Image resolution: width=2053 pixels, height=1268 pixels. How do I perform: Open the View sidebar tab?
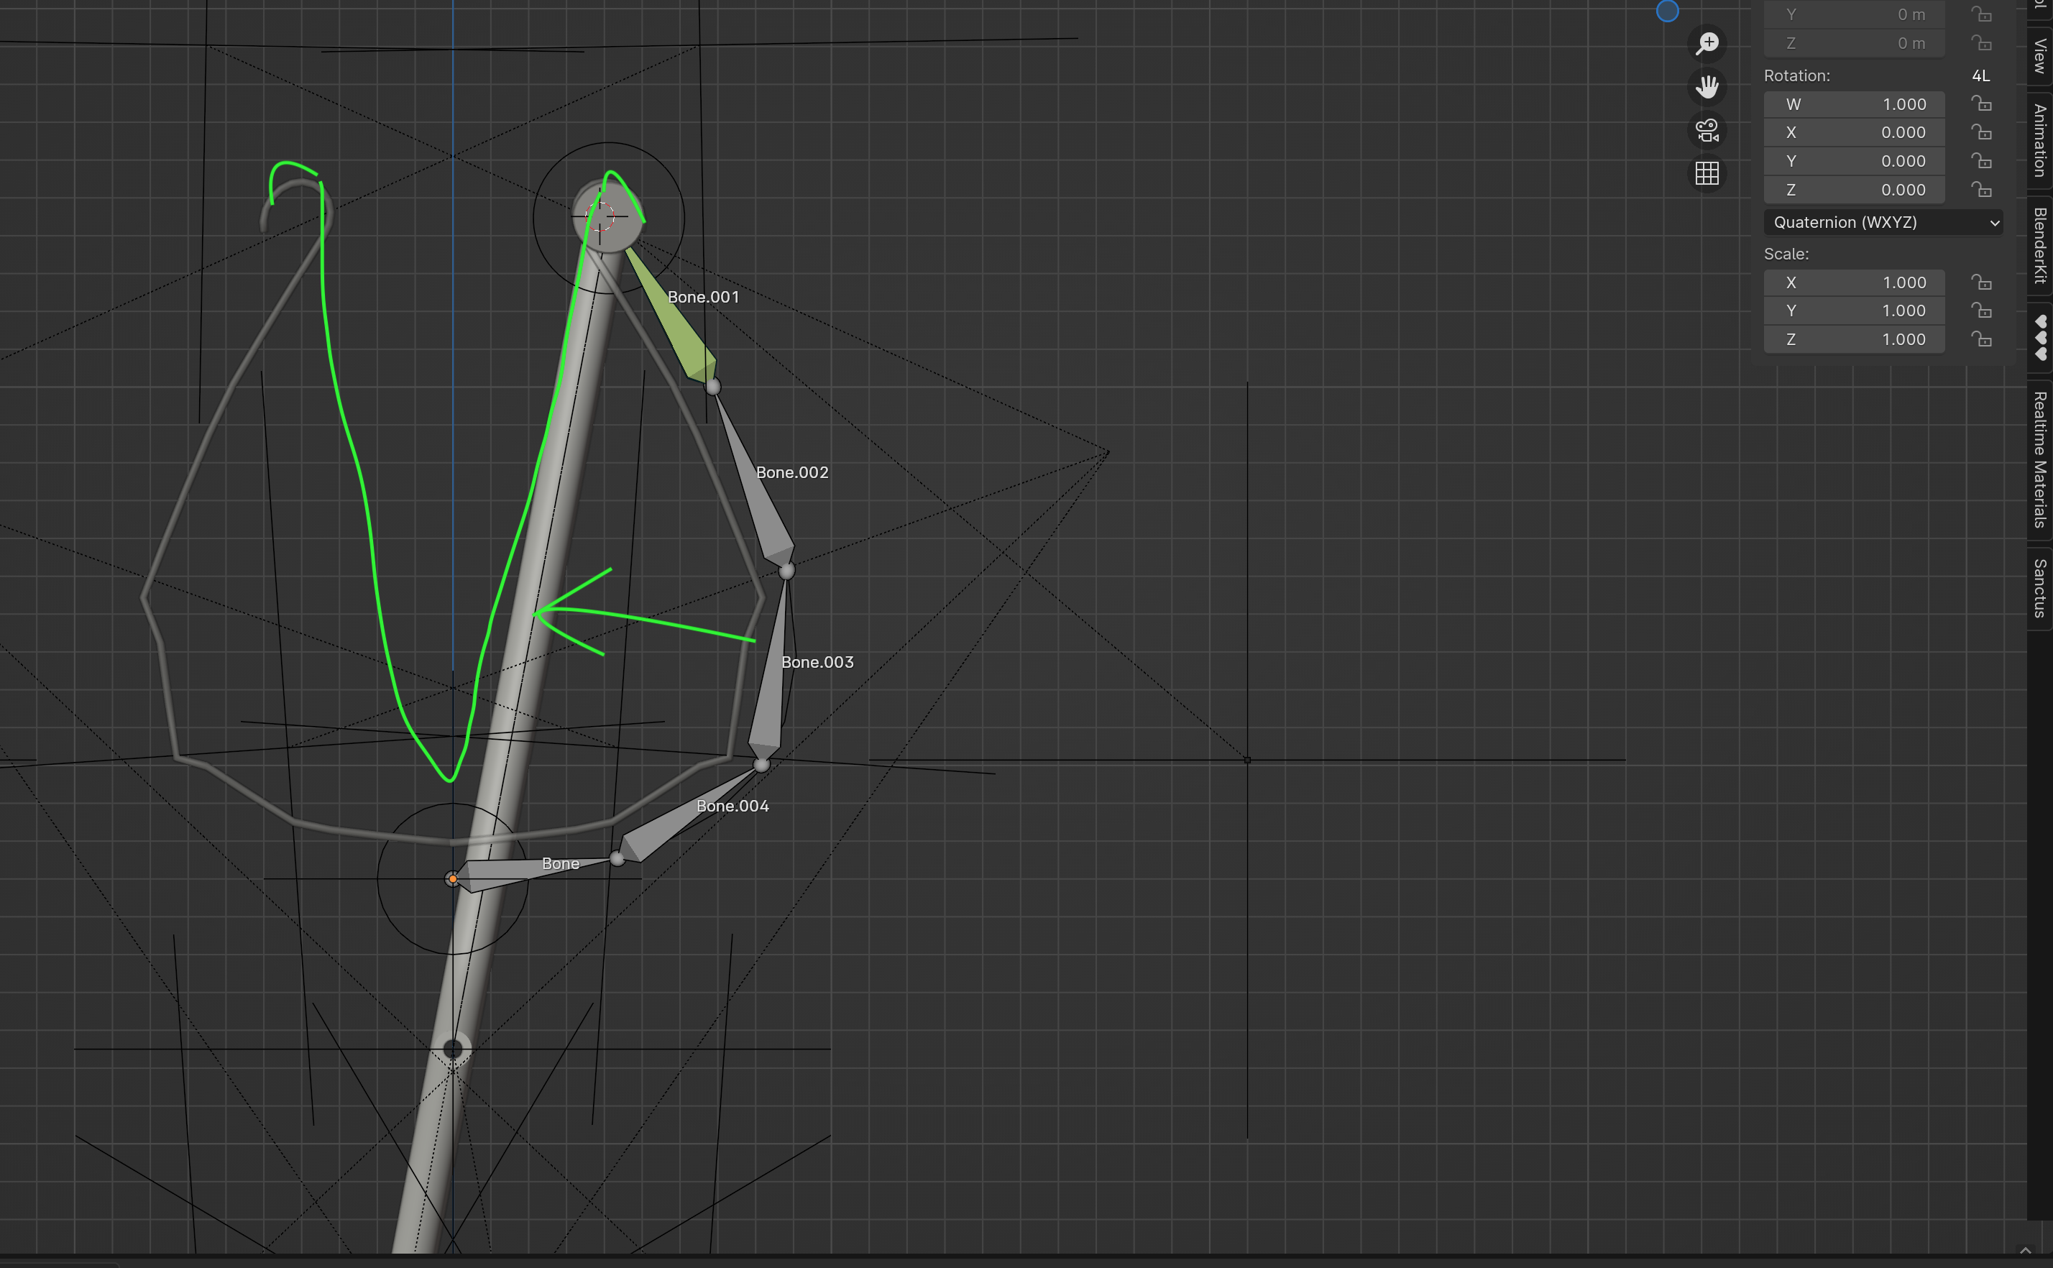2039,55
